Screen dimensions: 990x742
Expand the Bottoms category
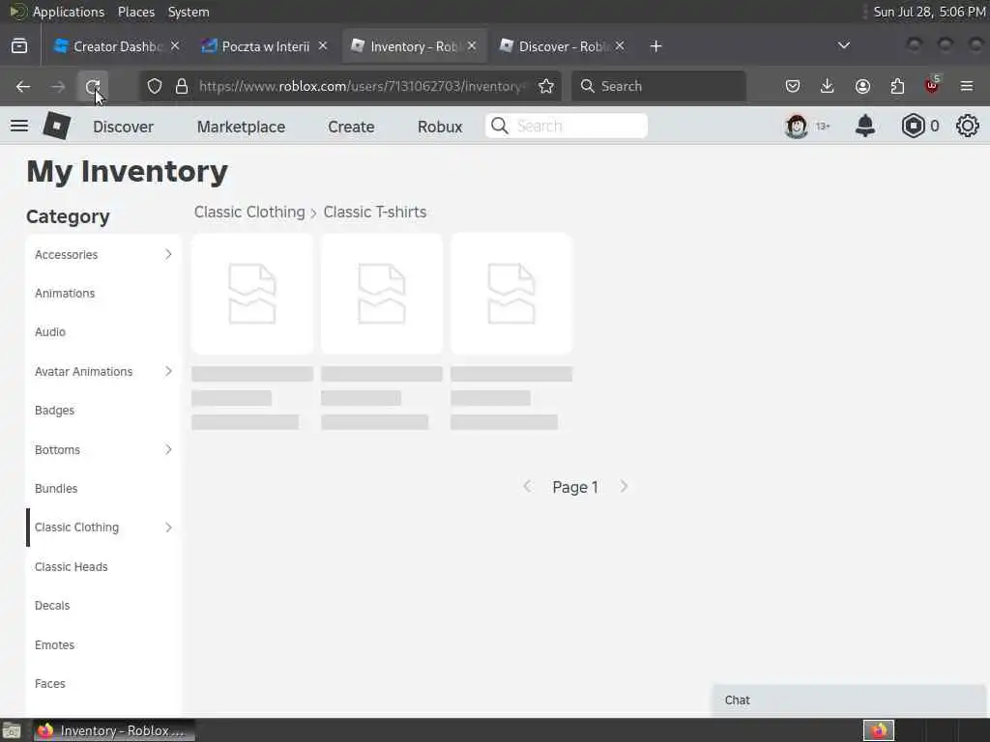click(168, 449)
